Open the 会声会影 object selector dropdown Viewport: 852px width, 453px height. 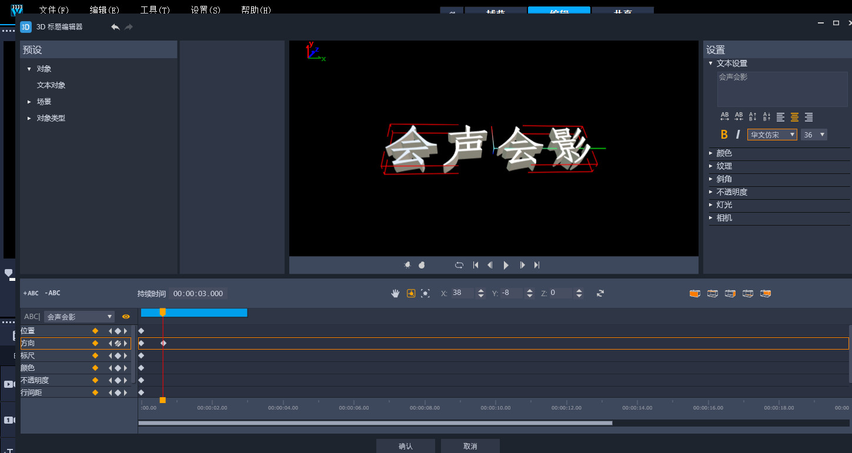pyautogui.click(x=79, y=317)
